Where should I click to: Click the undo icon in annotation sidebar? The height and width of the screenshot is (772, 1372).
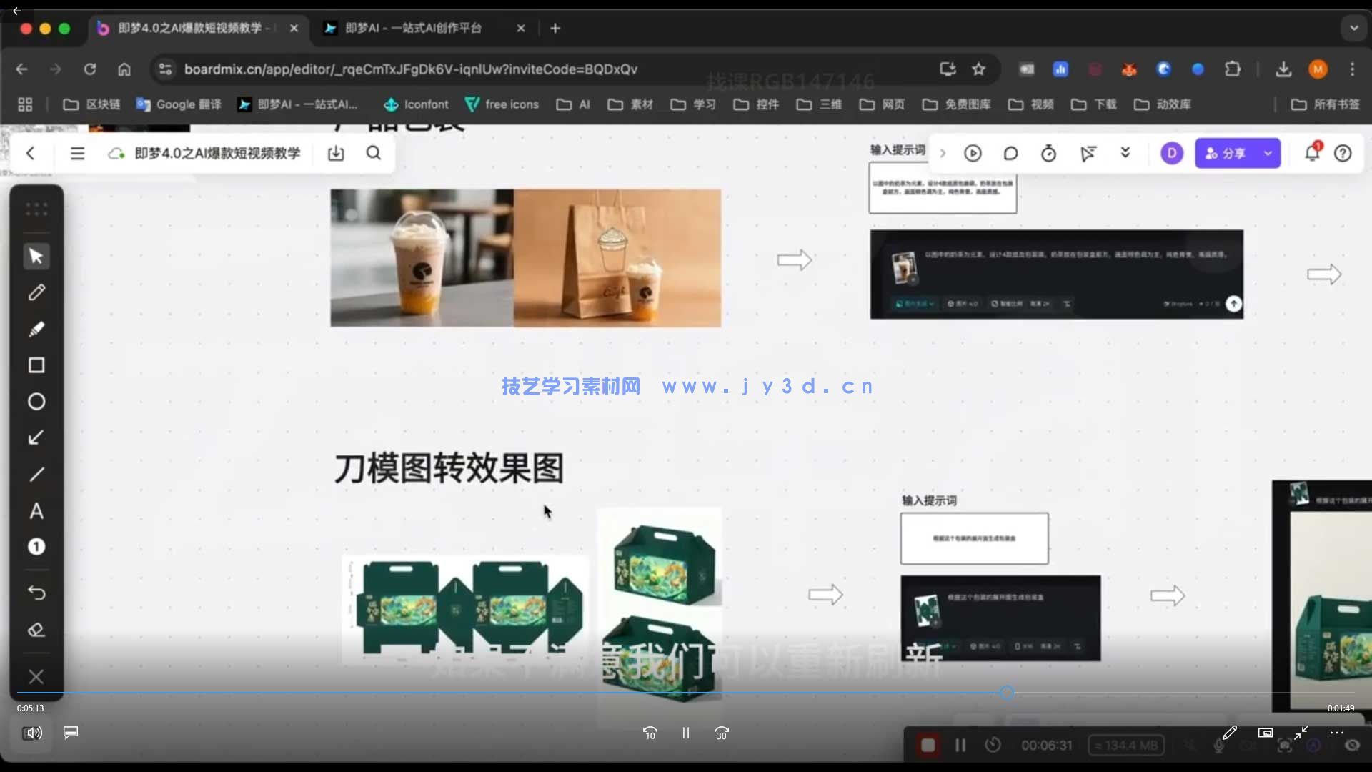click(36, 593)
